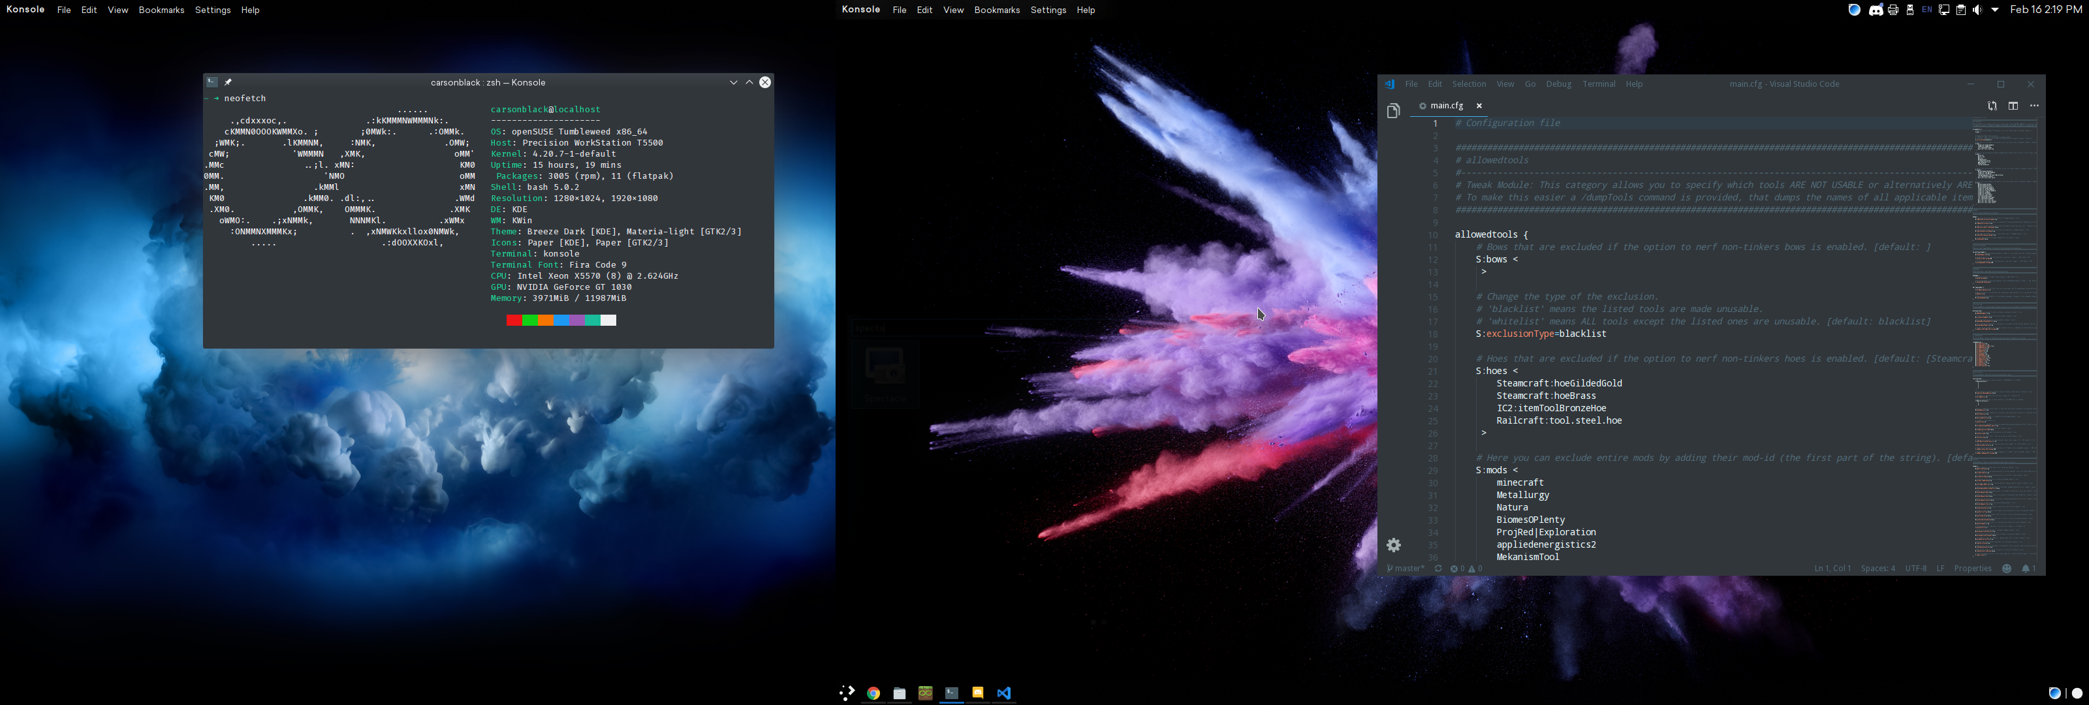Toggle the EN keyboard layout indicator

pyautogui.click(x=1927, y=10)
